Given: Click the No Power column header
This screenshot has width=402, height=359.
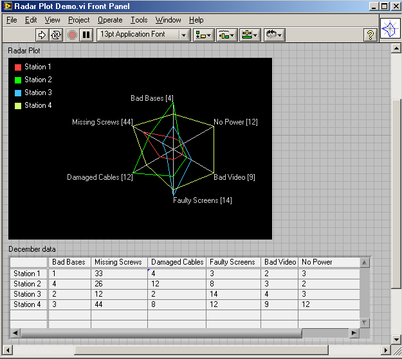Looking at the screenshot, I should coord(329,262).
